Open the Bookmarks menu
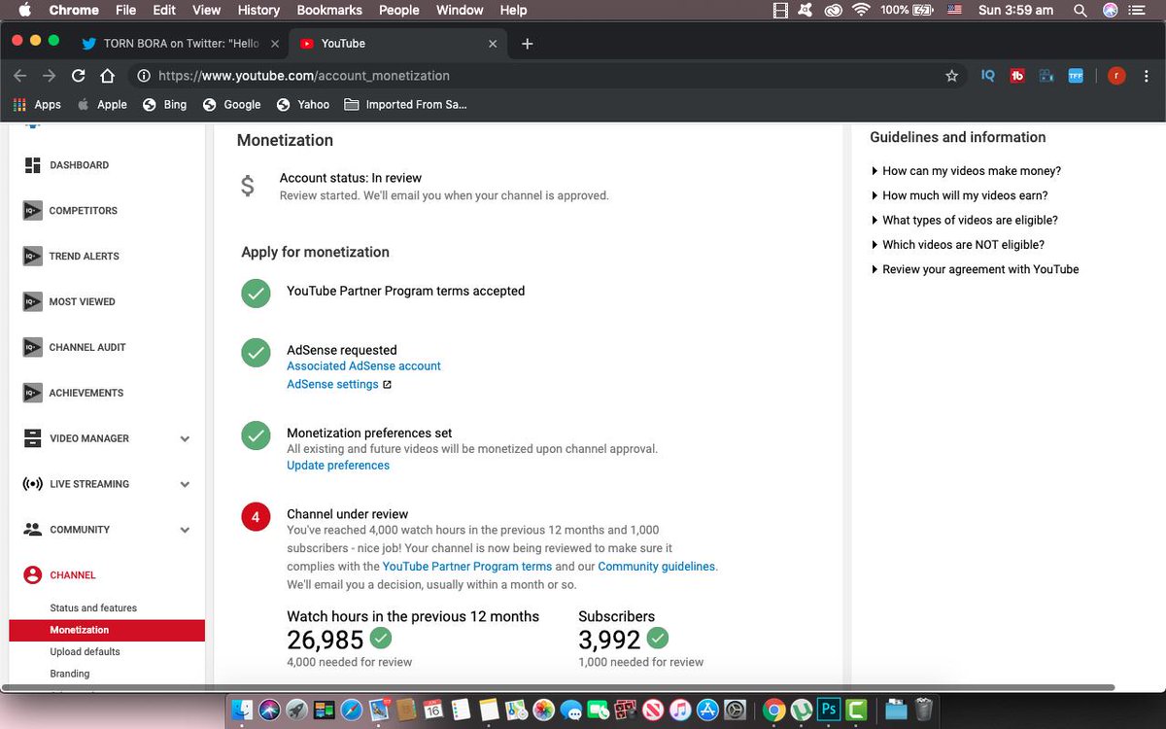1166x729 pixels. coord(329,10)
